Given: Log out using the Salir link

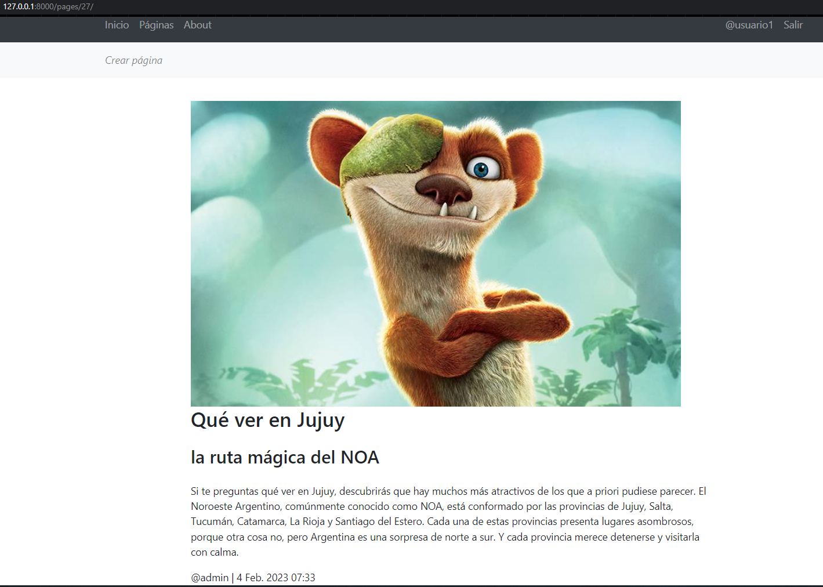Looking at the screenshot, I should click(x=793, y=25).
